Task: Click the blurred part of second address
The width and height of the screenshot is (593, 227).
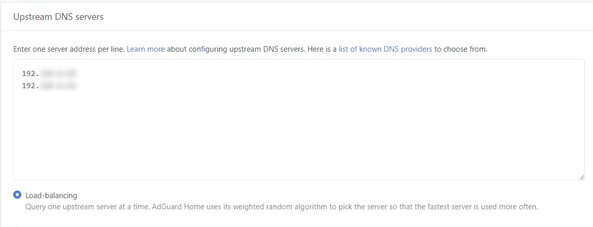Action: [58, 86]
